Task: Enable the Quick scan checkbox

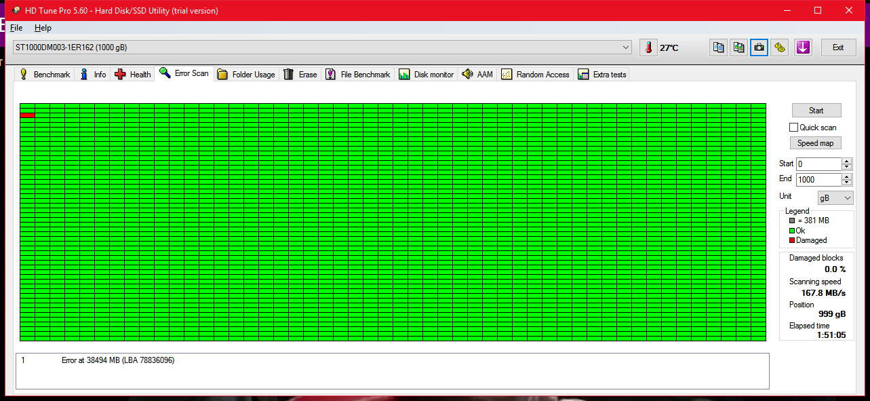Action: click(793, 128)
